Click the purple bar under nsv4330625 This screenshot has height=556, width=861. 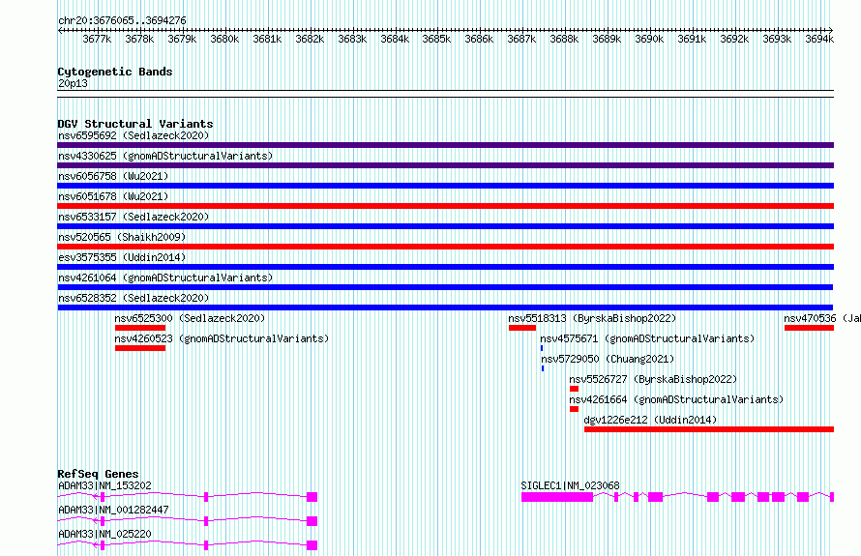click(x=445, y=165)
